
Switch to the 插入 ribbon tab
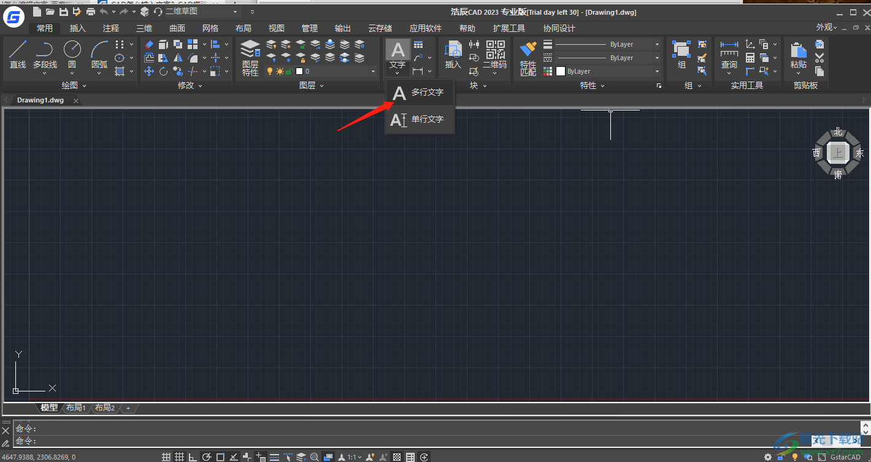(78, 28)
